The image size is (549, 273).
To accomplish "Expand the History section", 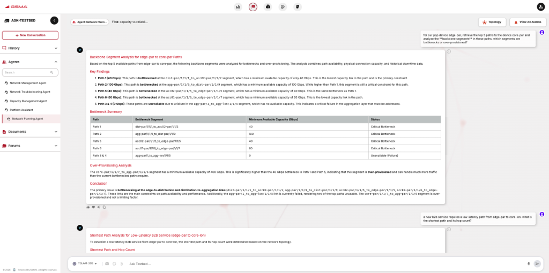I will tap(30, 48).
